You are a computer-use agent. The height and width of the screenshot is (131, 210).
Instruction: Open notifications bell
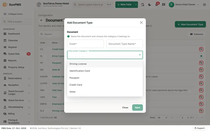[157, 5]
